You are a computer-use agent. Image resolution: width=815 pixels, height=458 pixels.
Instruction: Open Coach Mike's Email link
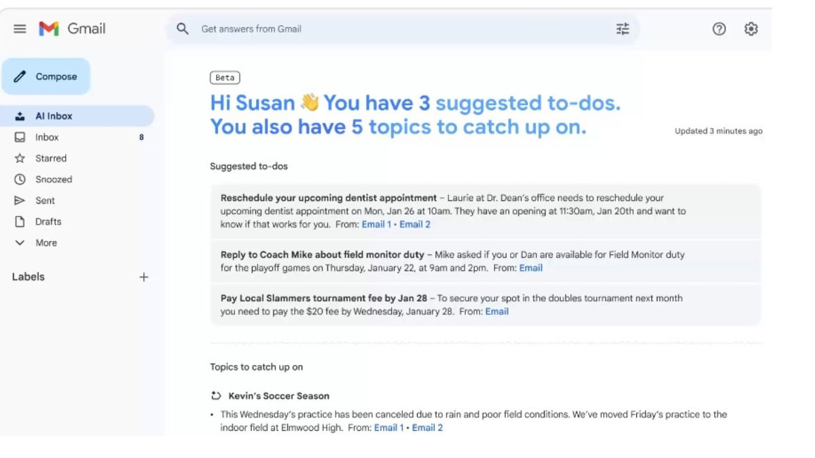pos(530,268)
